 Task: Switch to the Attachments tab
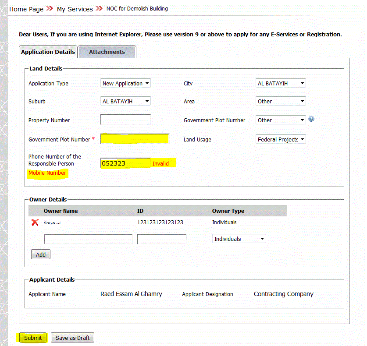pos(107,52)
